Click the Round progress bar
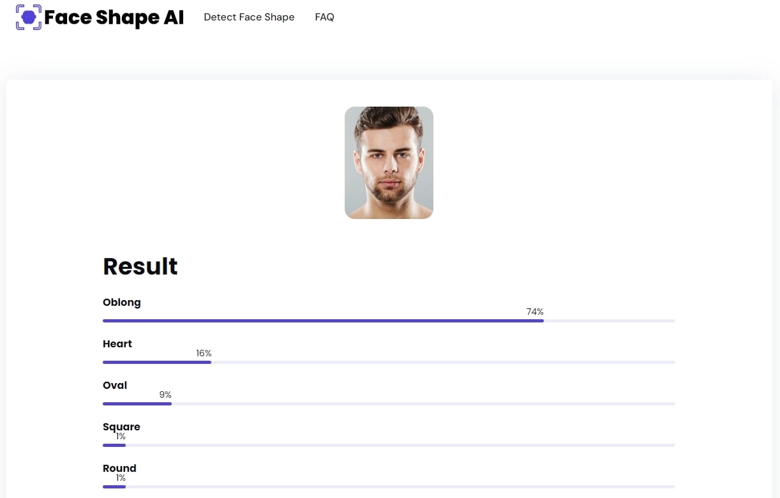 click(389, 487)
